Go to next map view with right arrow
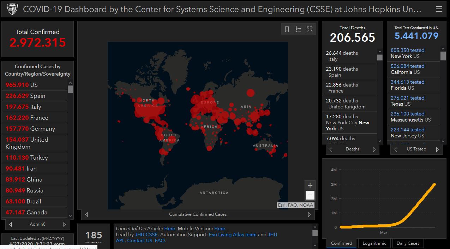 [x=309, y=214]
